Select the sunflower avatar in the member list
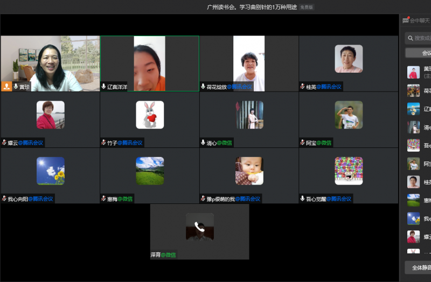Viewport: 431px width, 282px height. pyautogui.click(x=413, y=218)
